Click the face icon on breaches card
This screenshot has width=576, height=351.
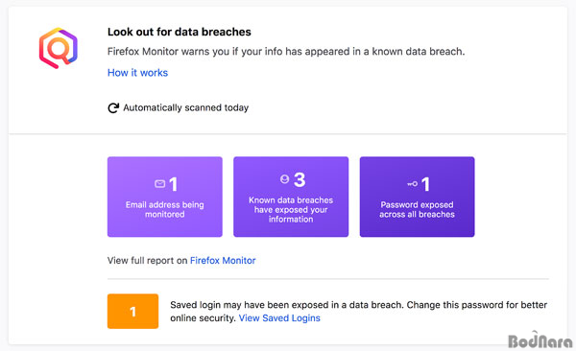(x=285, y=178)
